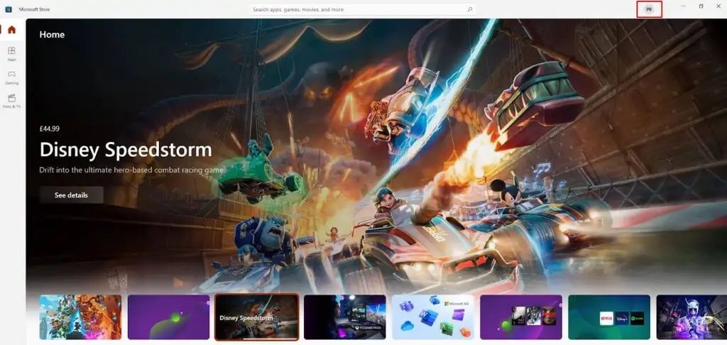
Task: Maximize the Microsoft Store window
Action: 701,6
